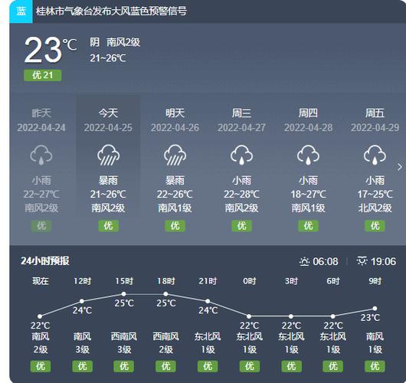Click the hourly 优 badge under 21时
Screen dimensions: 406x383
[208, 366]
